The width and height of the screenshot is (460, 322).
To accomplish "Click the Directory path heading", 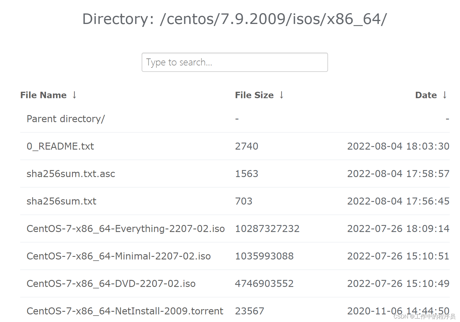I will (x=235, y=19).
